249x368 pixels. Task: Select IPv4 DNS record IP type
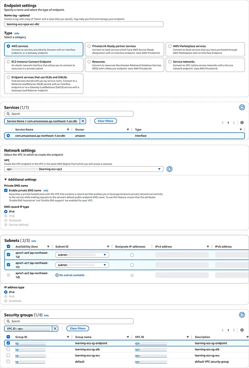[6, 212]
